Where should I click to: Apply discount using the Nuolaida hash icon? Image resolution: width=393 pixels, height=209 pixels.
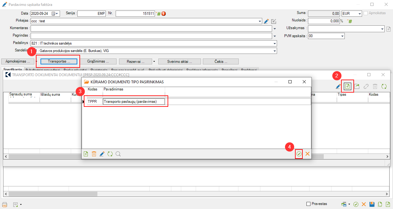pyautogui.click(x=350, y=21)
